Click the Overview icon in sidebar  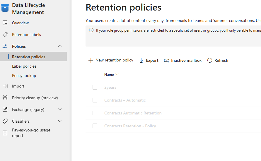5,23
